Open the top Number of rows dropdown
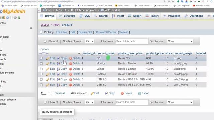The height and width of the screenshot is (120, 214). point(89,41)
